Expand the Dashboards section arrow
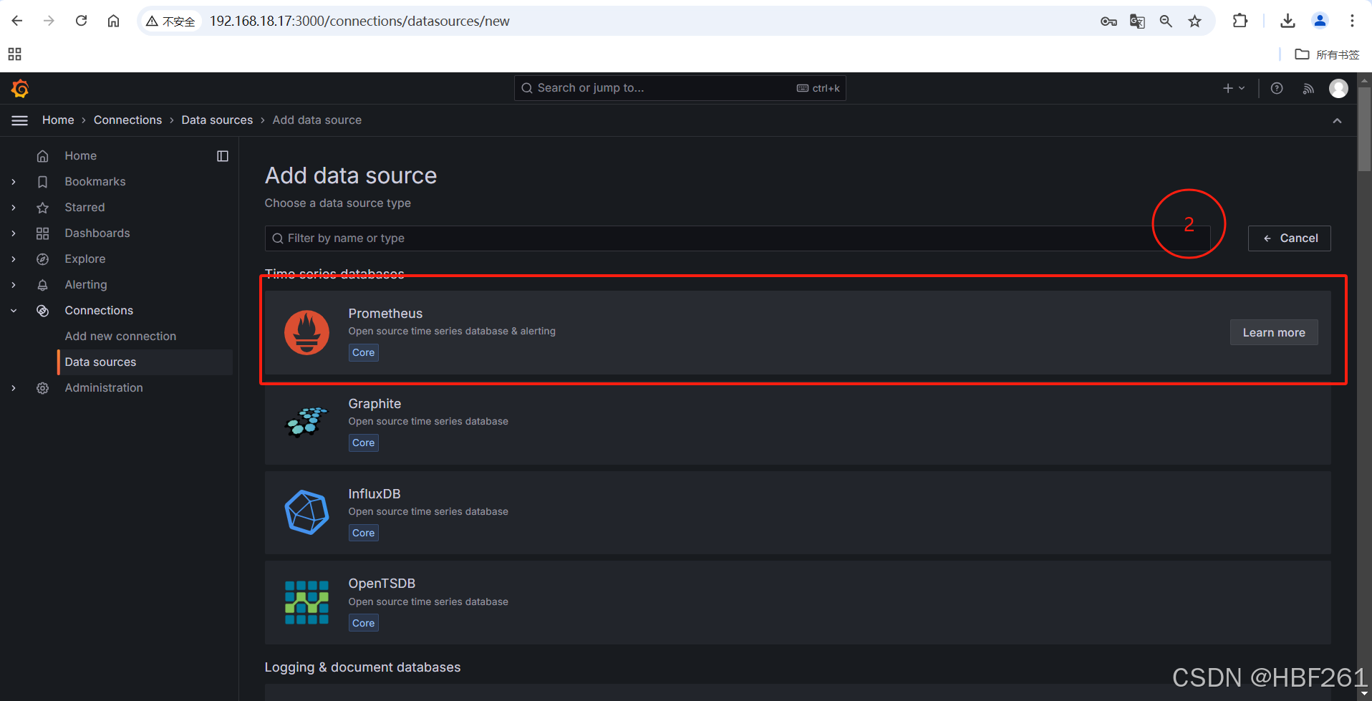 pos(14,233)
